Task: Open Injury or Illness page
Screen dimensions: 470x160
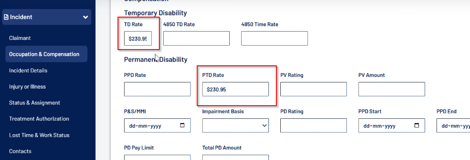Action: (27, 87)
